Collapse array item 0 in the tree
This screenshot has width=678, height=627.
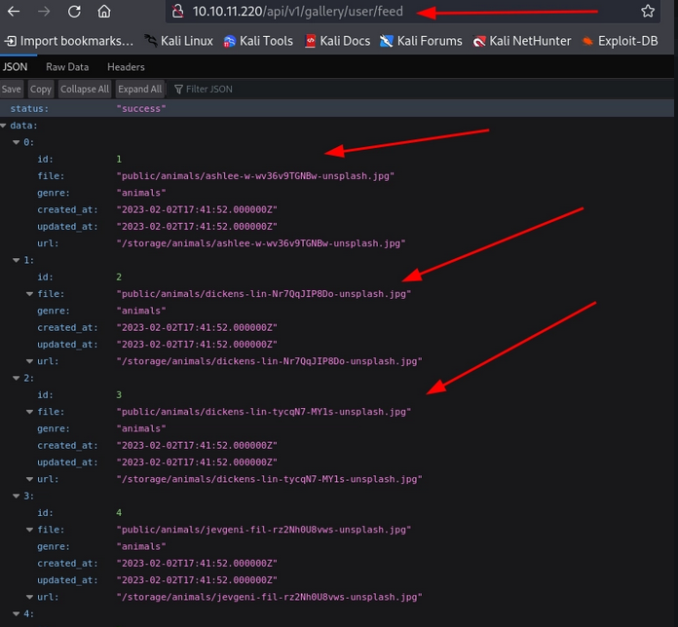15,142
